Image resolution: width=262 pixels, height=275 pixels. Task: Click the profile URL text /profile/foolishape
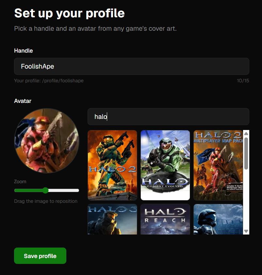point(63,81)
